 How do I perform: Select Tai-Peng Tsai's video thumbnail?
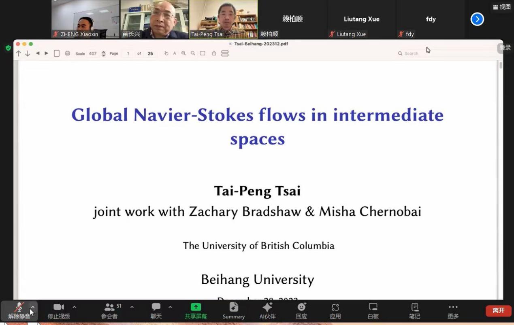(x=224, y=19)
